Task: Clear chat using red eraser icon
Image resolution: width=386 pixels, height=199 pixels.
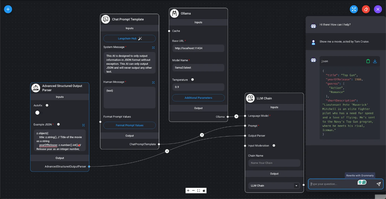Action: click(366, 9)
